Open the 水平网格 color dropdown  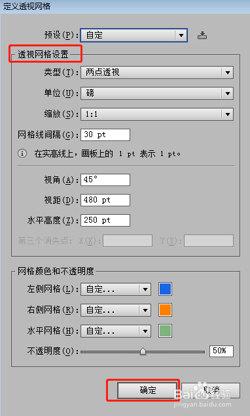click(x=116, y=331)
